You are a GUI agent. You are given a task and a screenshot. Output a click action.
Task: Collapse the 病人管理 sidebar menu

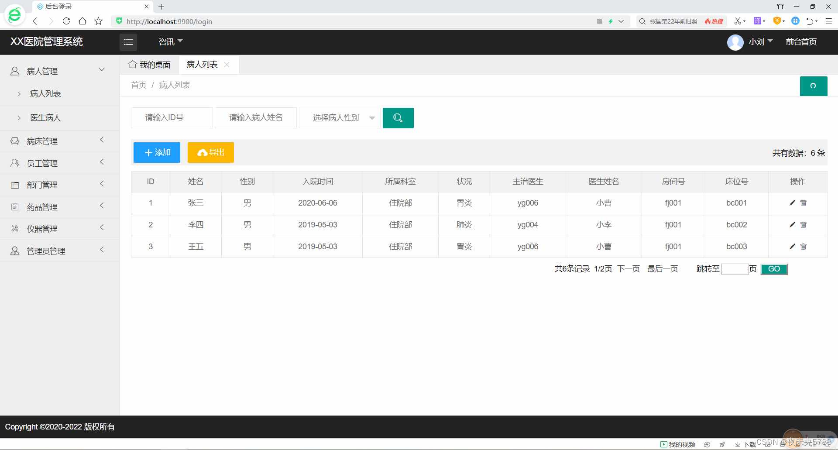60,71
